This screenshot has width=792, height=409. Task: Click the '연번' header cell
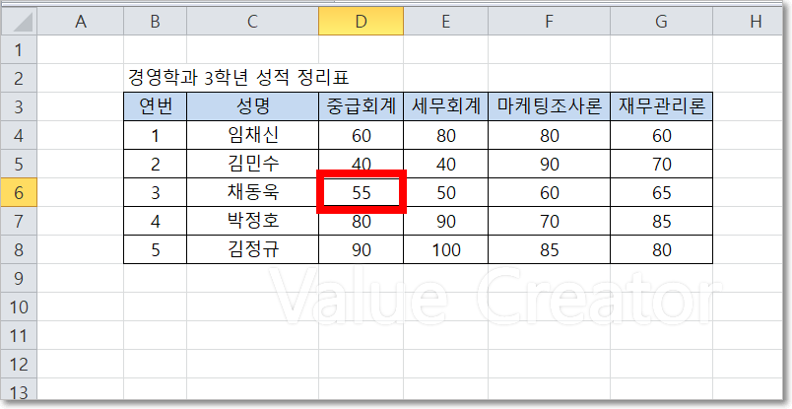tap(155, 106)
